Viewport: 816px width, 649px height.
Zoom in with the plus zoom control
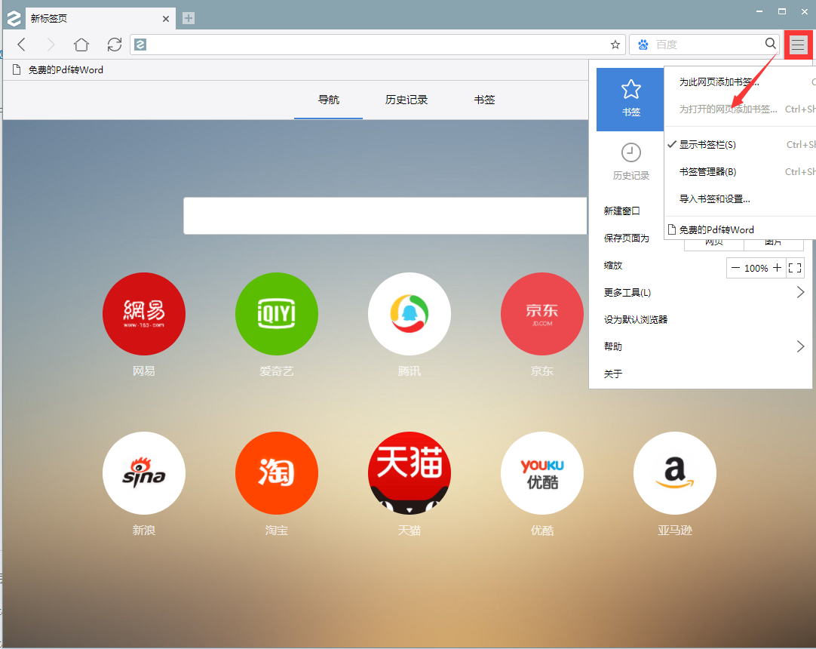point(777,268)
